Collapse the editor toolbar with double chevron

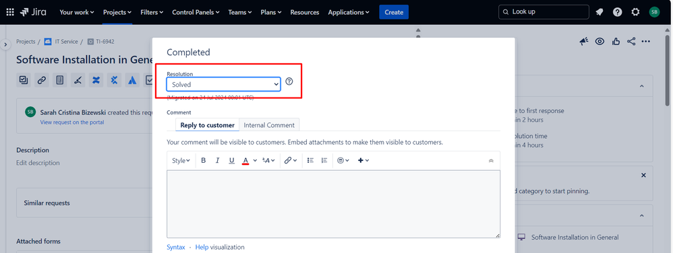coord(492,161)
